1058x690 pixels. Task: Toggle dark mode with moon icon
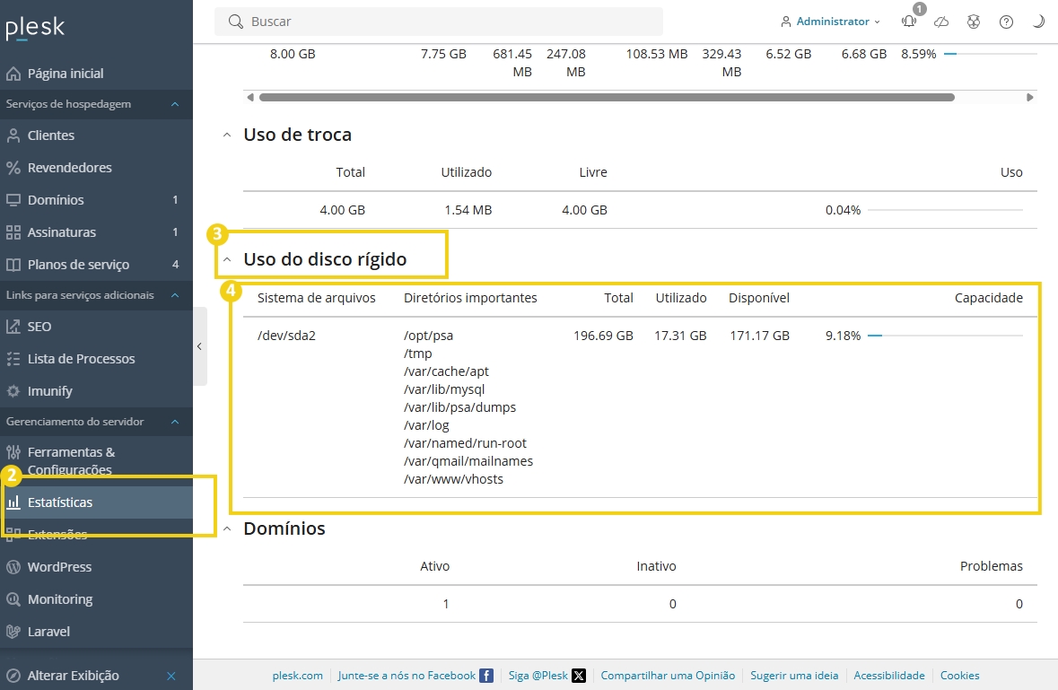point(1038,22)
